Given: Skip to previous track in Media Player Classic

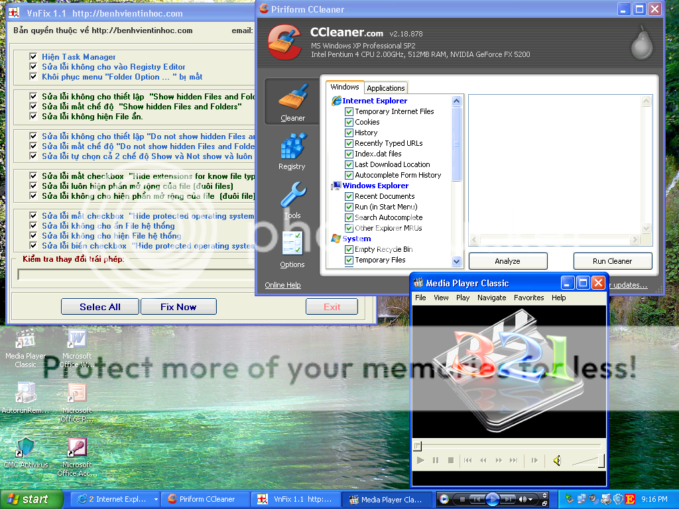Looking at the screenshot, I should (x=467, y=461).
